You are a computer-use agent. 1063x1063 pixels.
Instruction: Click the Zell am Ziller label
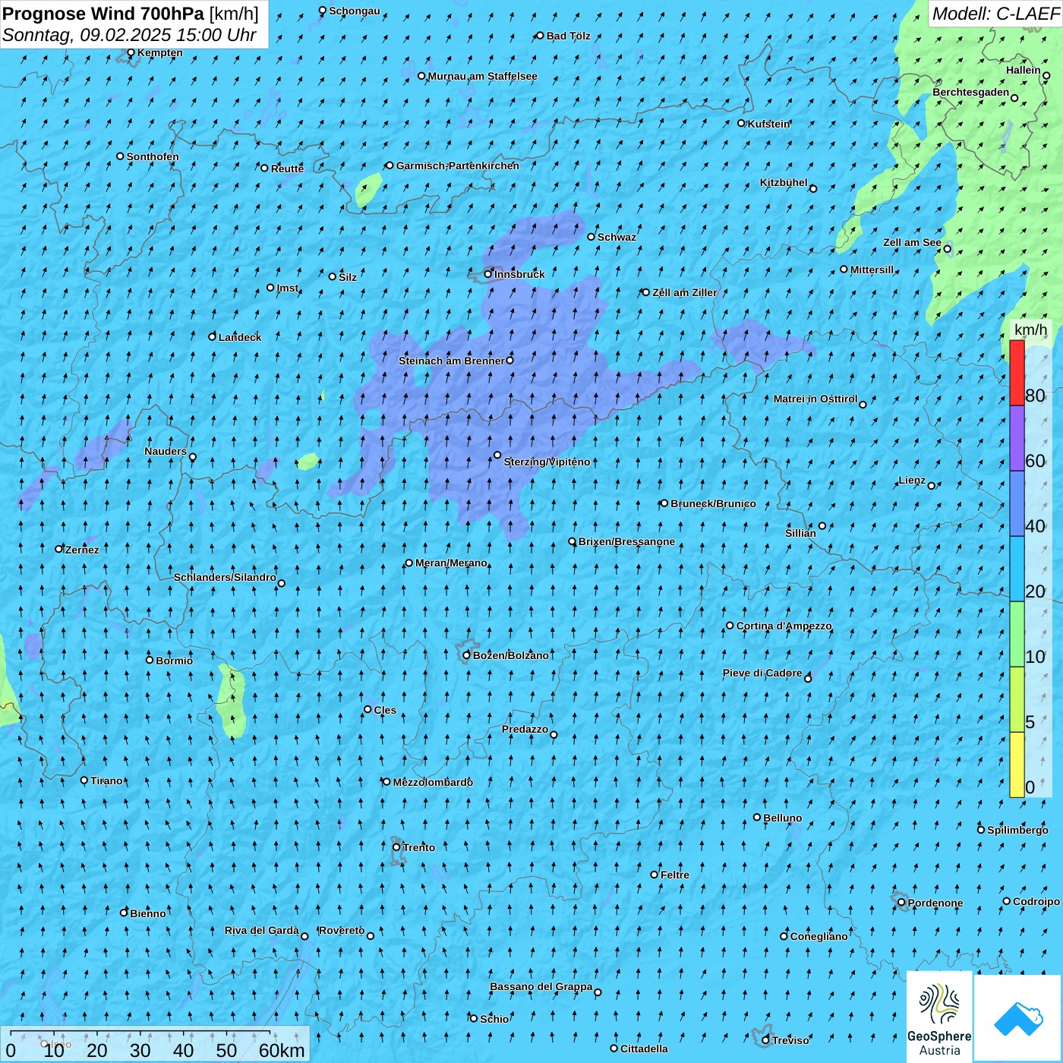coord(684,292)
